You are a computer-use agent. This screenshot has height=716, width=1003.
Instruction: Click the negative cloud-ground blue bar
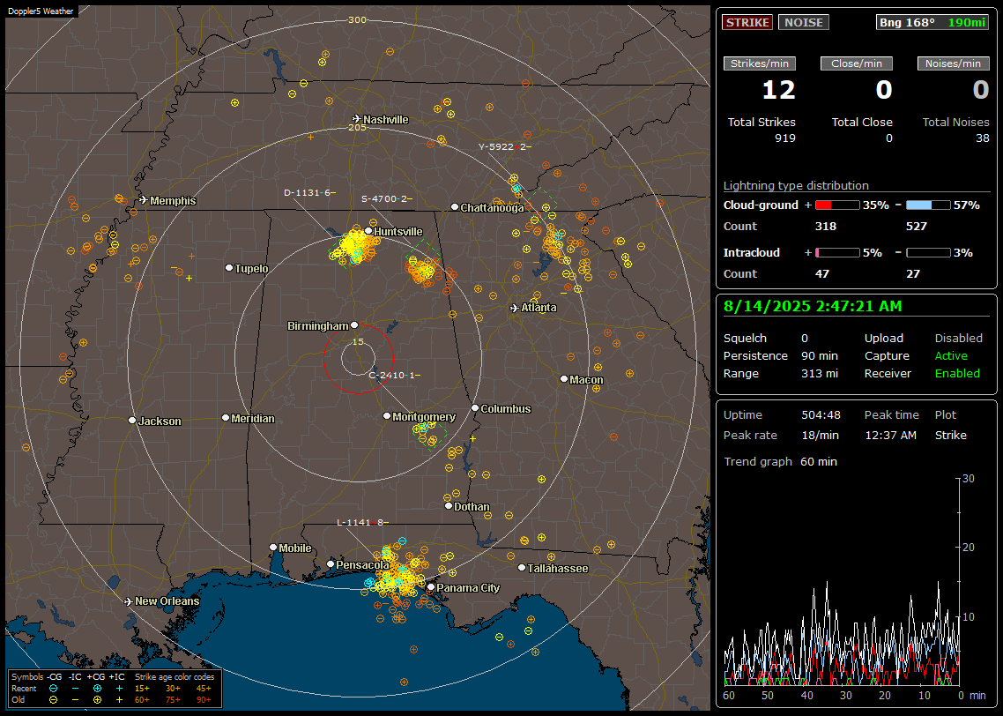click(x=928, y=205)
